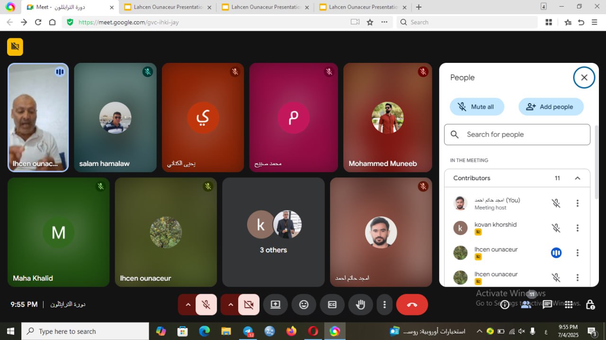Open host controls lock icon
The width and height of the screenshot is (606, 340).
point(590,305)
